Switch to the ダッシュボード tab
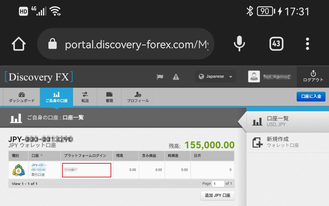The height and width of the screenshot is (206, 329). (x=22, y=97)
